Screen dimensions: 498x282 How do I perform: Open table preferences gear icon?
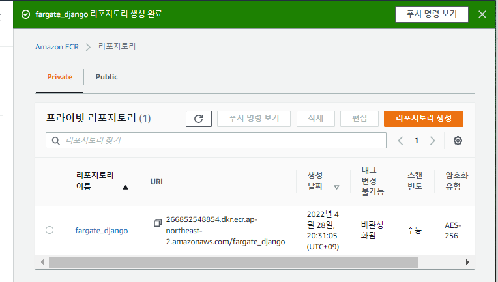click(x=458, y=141)
